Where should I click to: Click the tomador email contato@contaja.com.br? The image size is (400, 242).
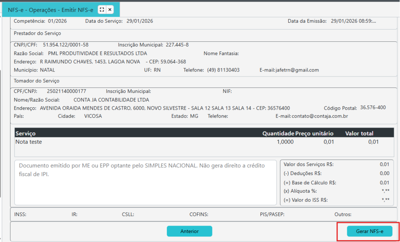(x=320, y=116)
